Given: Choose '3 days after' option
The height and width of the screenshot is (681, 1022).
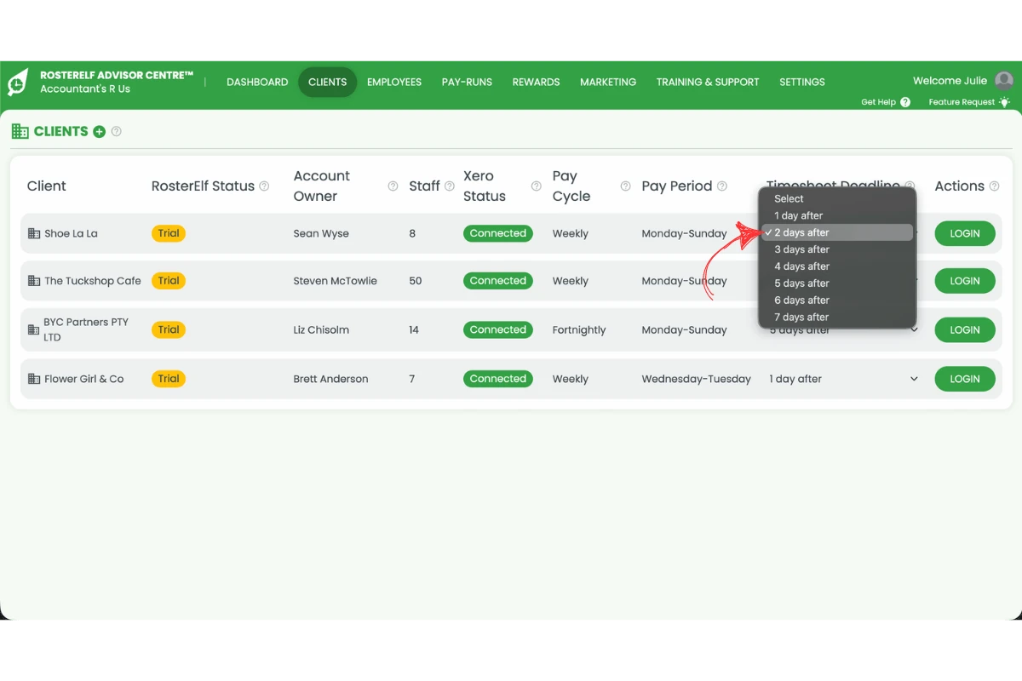Looking at the screenshot, I should [837, 249].
